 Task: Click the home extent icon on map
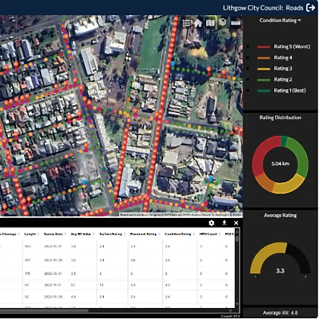coord(198,23)
